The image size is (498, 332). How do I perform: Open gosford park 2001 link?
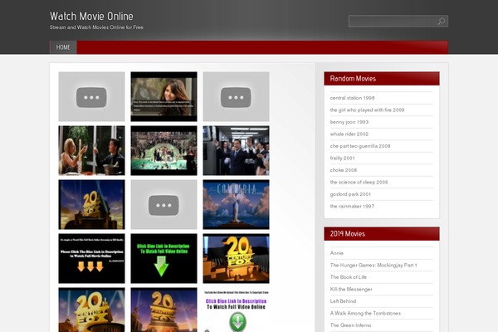point(350,194)
